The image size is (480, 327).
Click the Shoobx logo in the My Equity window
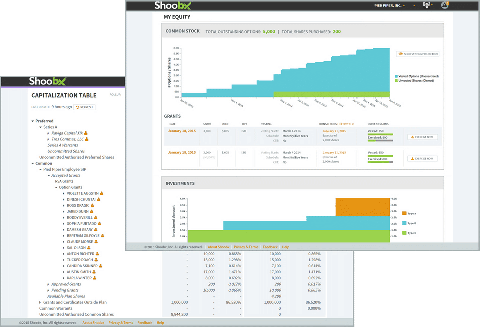172,5
